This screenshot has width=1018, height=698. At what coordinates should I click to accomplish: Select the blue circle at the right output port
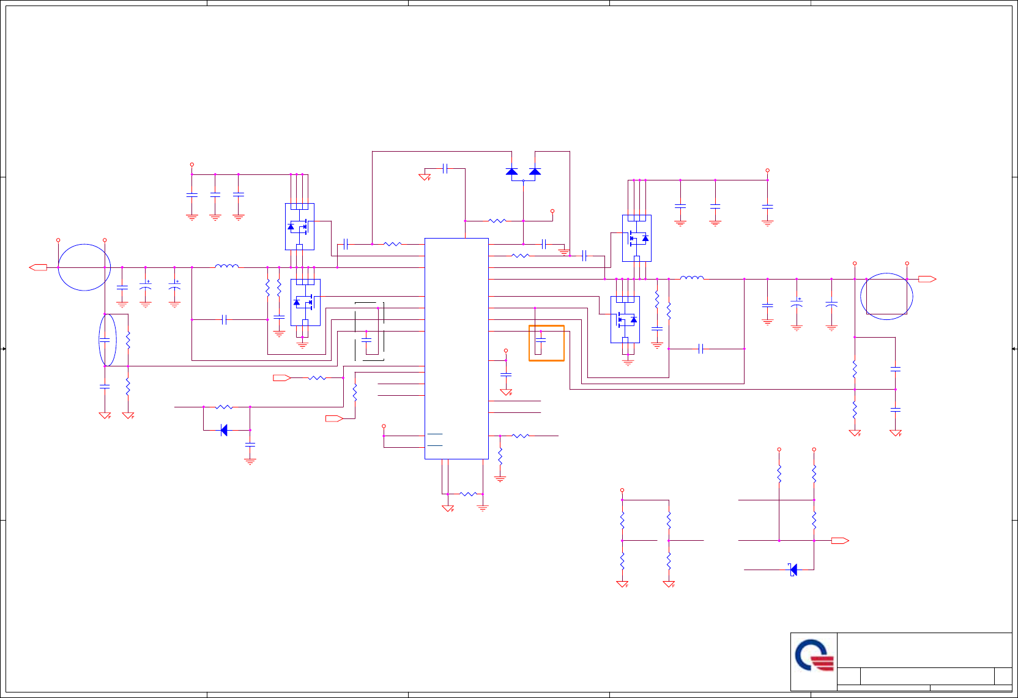pos(886,297)
